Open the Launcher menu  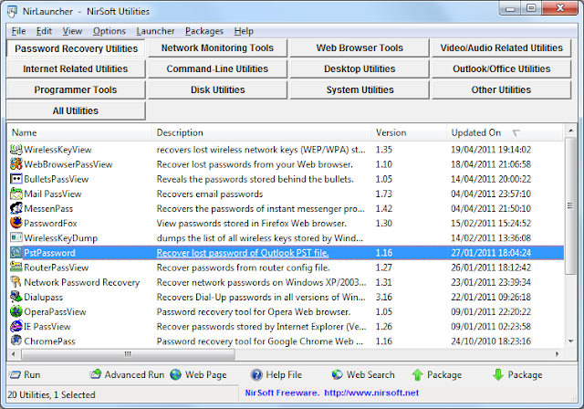click(x=155, y=31)
